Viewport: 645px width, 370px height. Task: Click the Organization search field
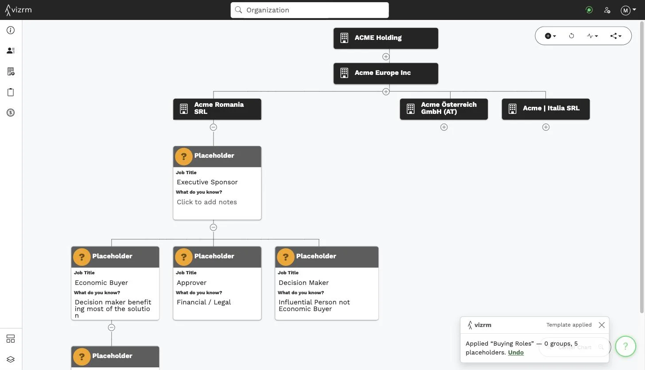click(310, 10)
